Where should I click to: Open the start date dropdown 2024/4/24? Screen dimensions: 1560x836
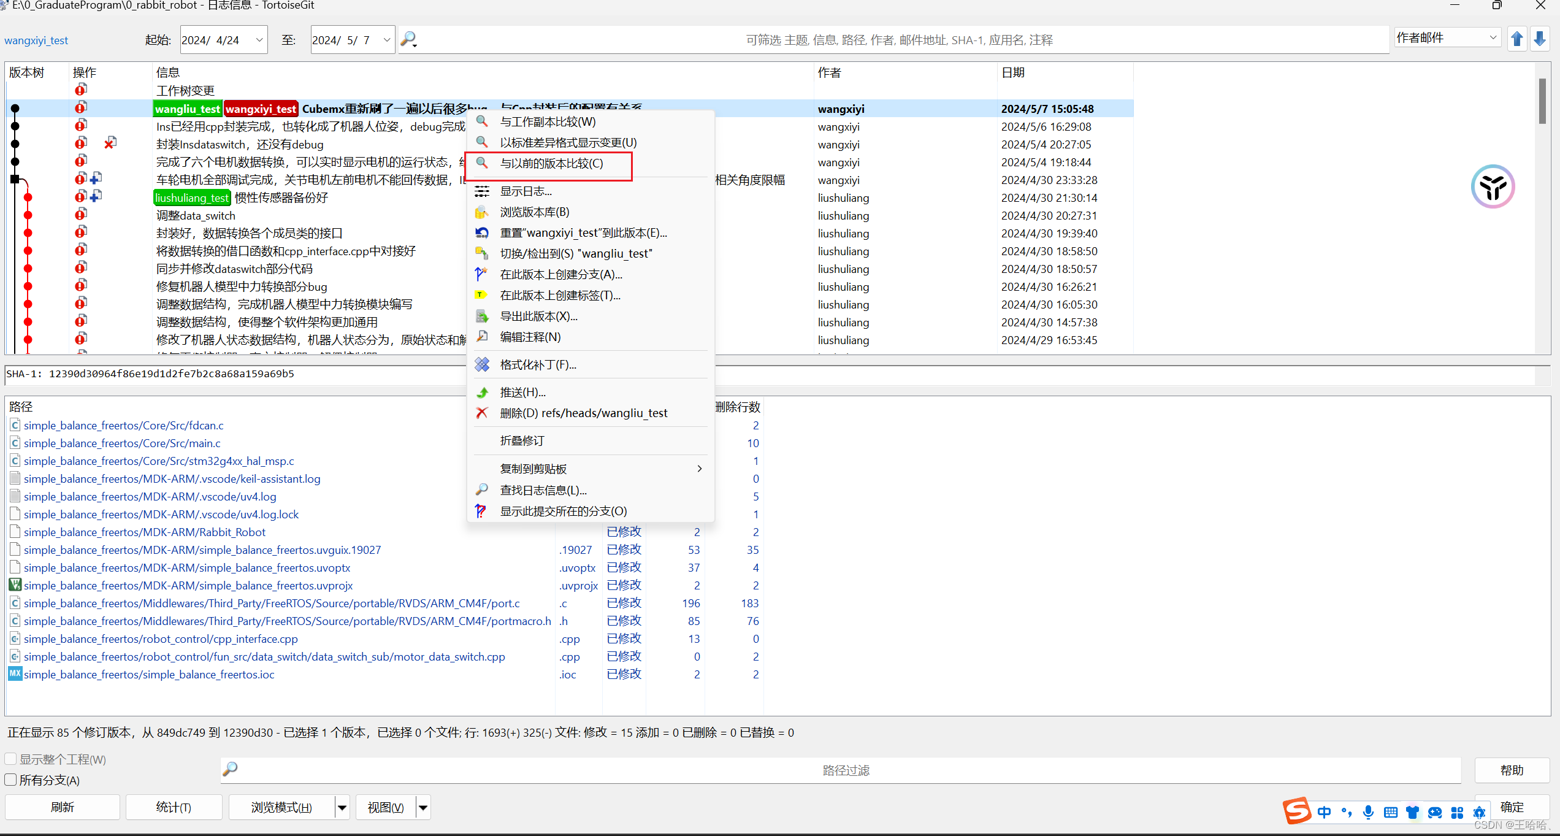(x=259, y=40)
